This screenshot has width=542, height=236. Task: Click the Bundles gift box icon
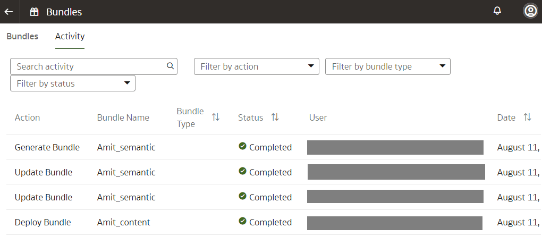(x=35, y=12)
